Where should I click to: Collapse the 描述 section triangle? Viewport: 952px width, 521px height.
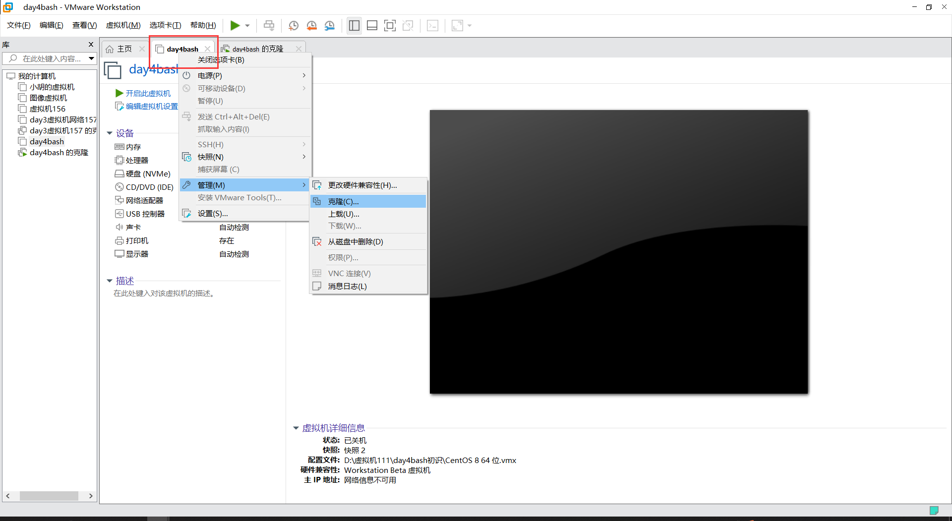[110, 281]
